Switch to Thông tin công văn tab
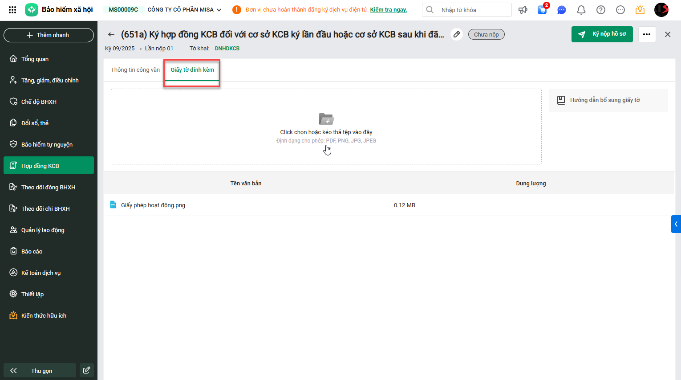 click(135, 70)
